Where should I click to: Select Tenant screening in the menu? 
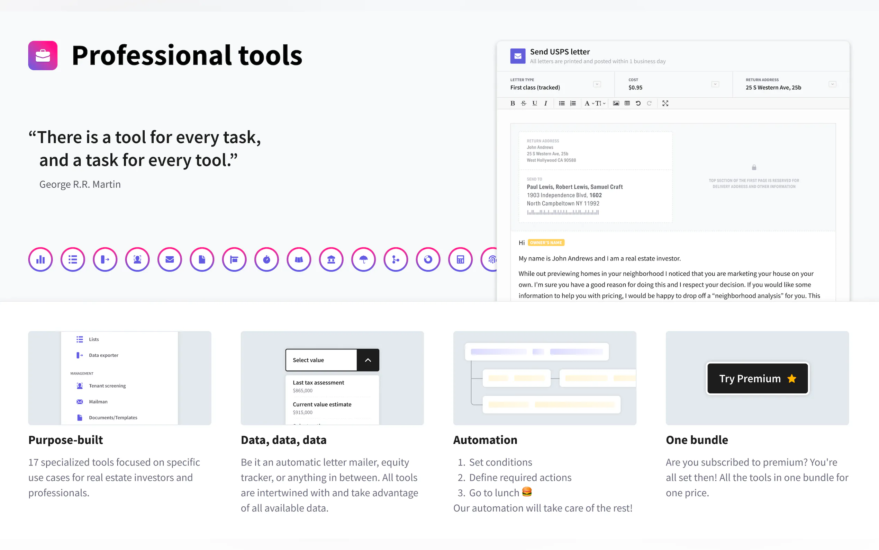(107, 385)
